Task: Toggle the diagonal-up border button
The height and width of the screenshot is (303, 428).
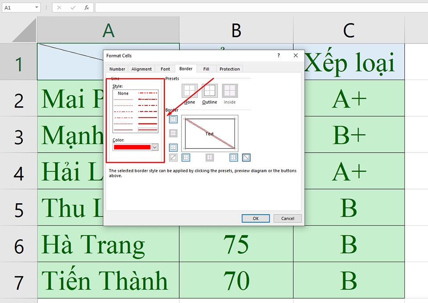Action: click(x=173, y=157)
